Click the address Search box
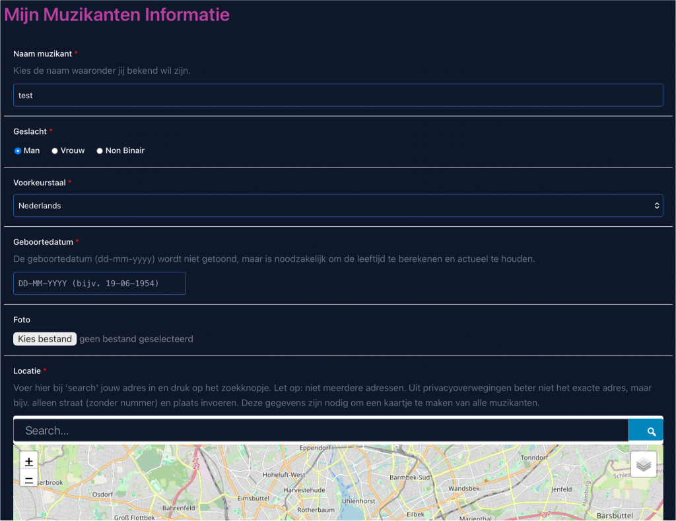This screenshot has width=676, height=521. click(x=321, y=431)
